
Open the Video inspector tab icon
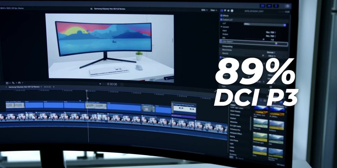coord(222,10)
